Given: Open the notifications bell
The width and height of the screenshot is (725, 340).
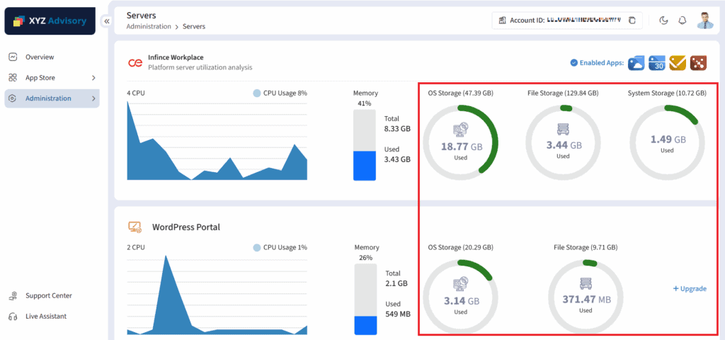Looking at the screenshot, I should point(683,21).
